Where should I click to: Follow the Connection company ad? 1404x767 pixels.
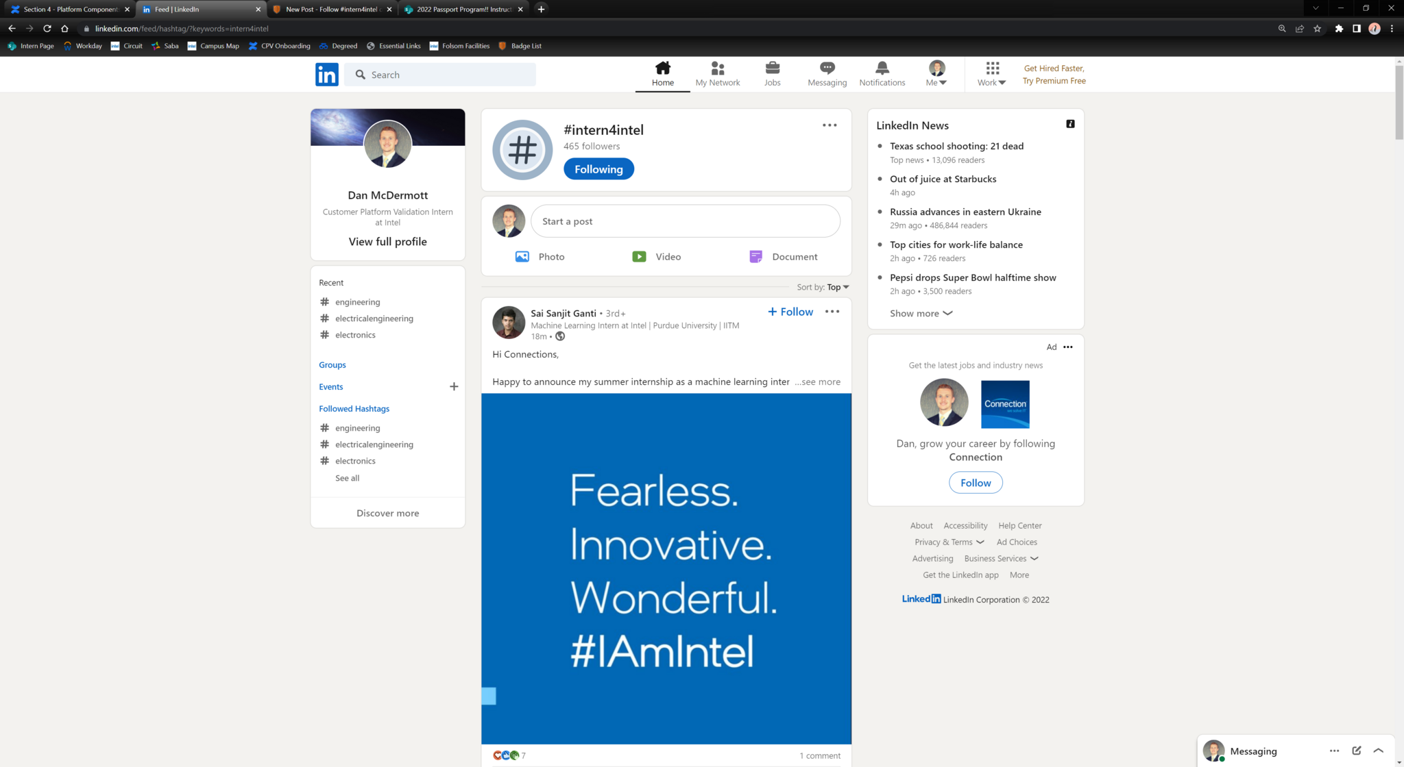975,483
